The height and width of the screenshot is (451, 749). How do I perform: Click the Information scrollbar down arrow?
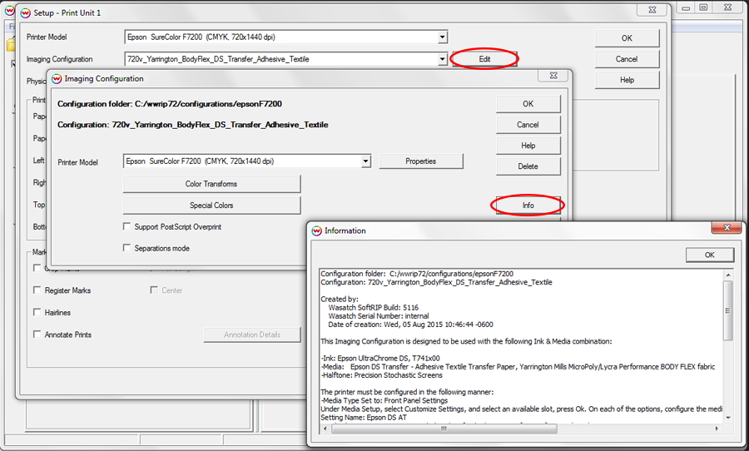pos(727,418)
